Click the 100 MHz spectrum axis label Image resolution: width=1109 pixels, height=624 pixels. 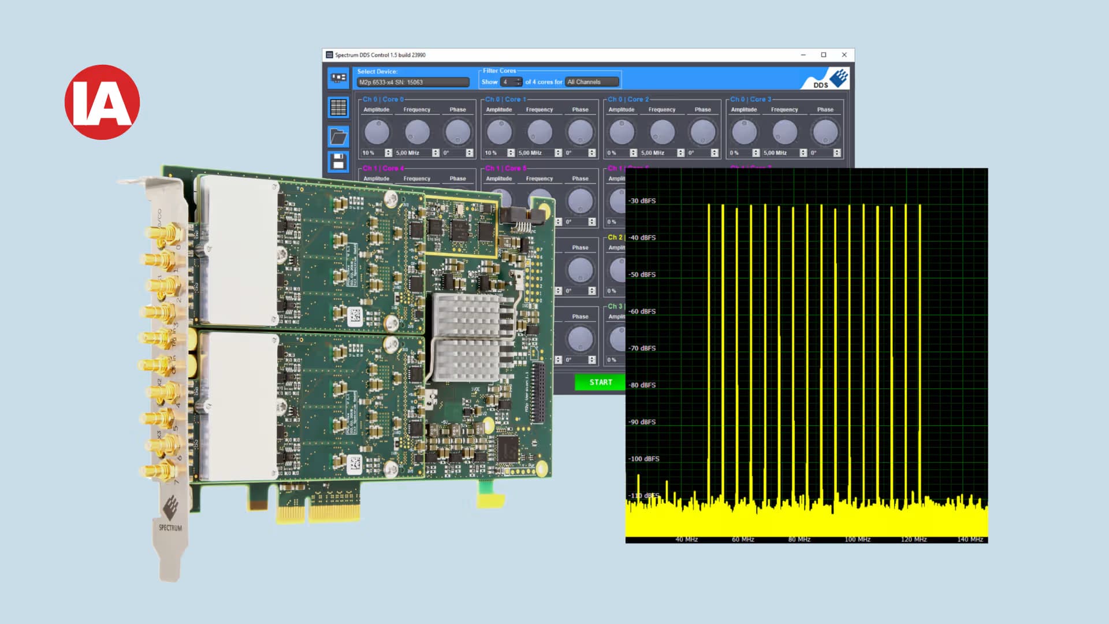pos(857,539)
